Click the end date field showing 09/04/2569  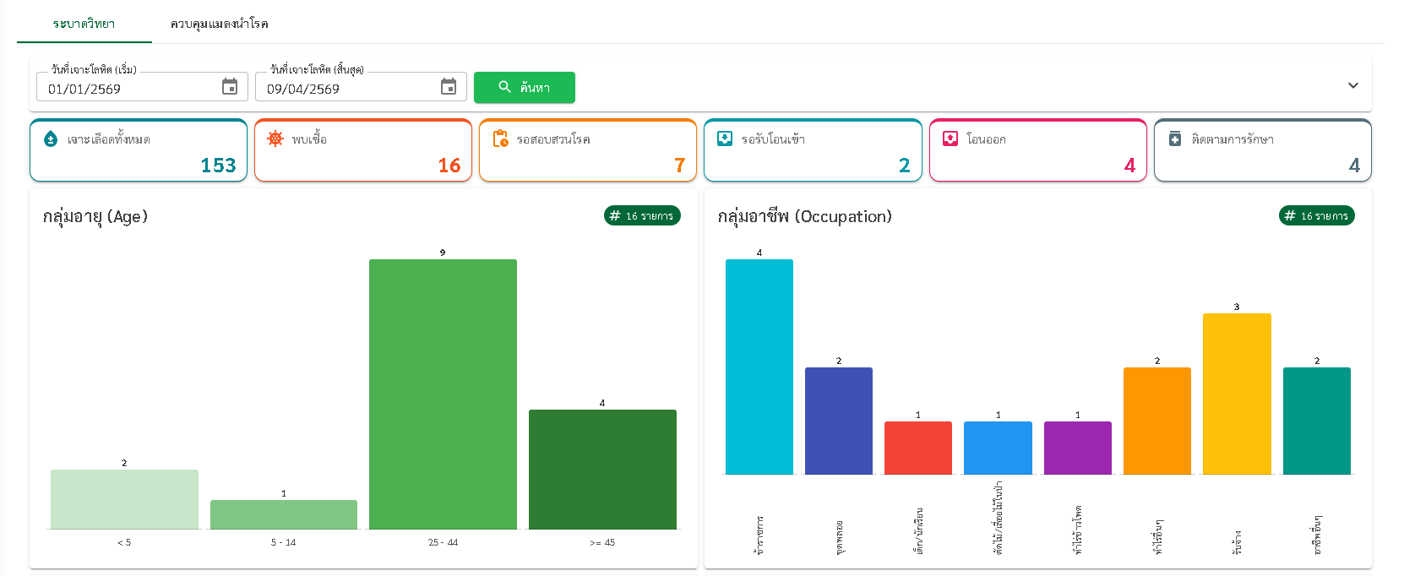click(x=346, y=89)
